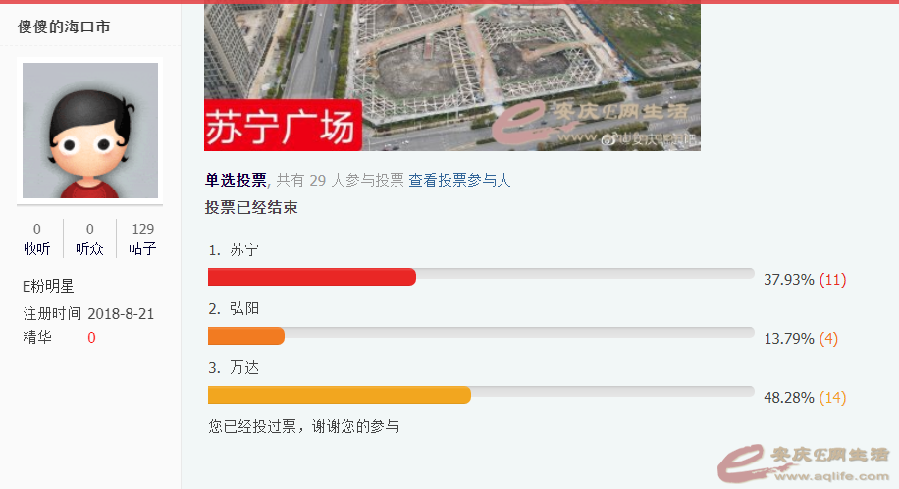Click the cartoon user avatar picture

[90, 131]
